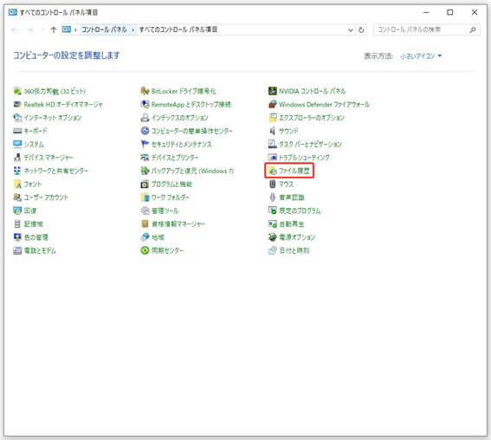Open the ファイル履歴 item icon
This screenshot has width=491, height=440.
pos(273,171)
